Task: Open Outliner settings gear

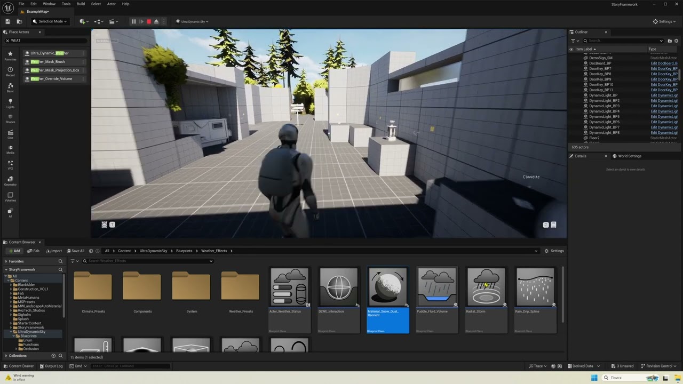Action: point(677,41)
